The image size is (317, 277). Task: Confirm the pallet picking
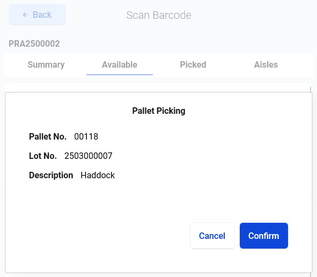[x=264, y=236]
